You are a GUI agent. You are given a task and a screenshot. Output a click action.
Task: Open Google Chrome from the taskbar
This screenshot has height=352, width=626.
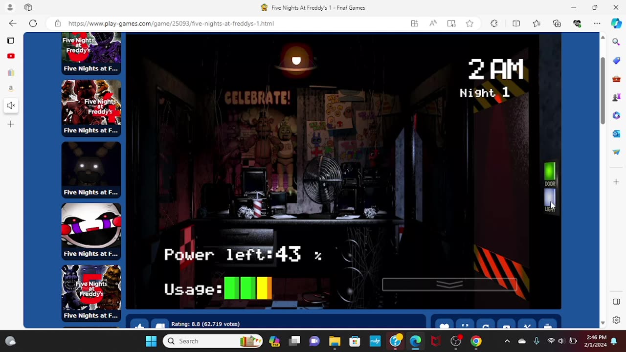(476, 341)
